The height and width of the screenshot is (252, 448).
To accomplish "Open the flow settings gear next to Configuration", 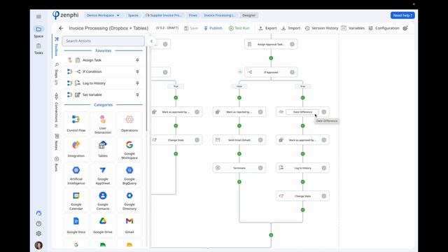I will pos(405,28).
